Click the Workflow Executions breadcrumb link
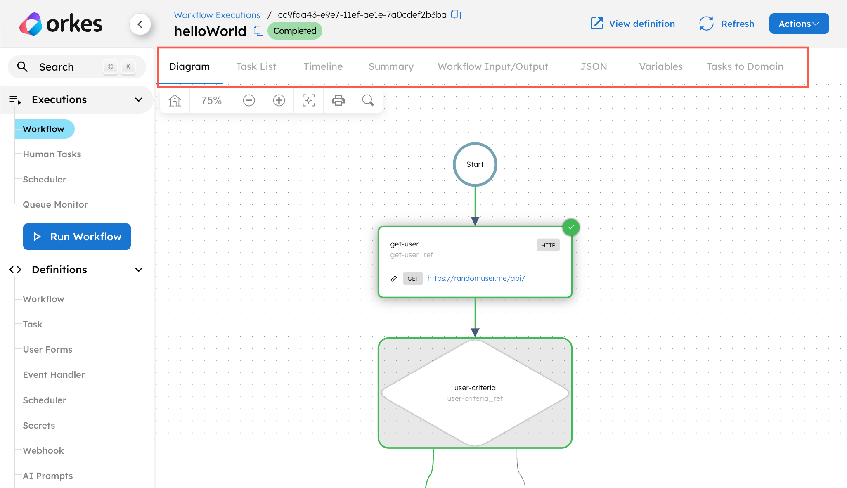Image resolution: width=847 pixels, height=488 pixels. 217,15
